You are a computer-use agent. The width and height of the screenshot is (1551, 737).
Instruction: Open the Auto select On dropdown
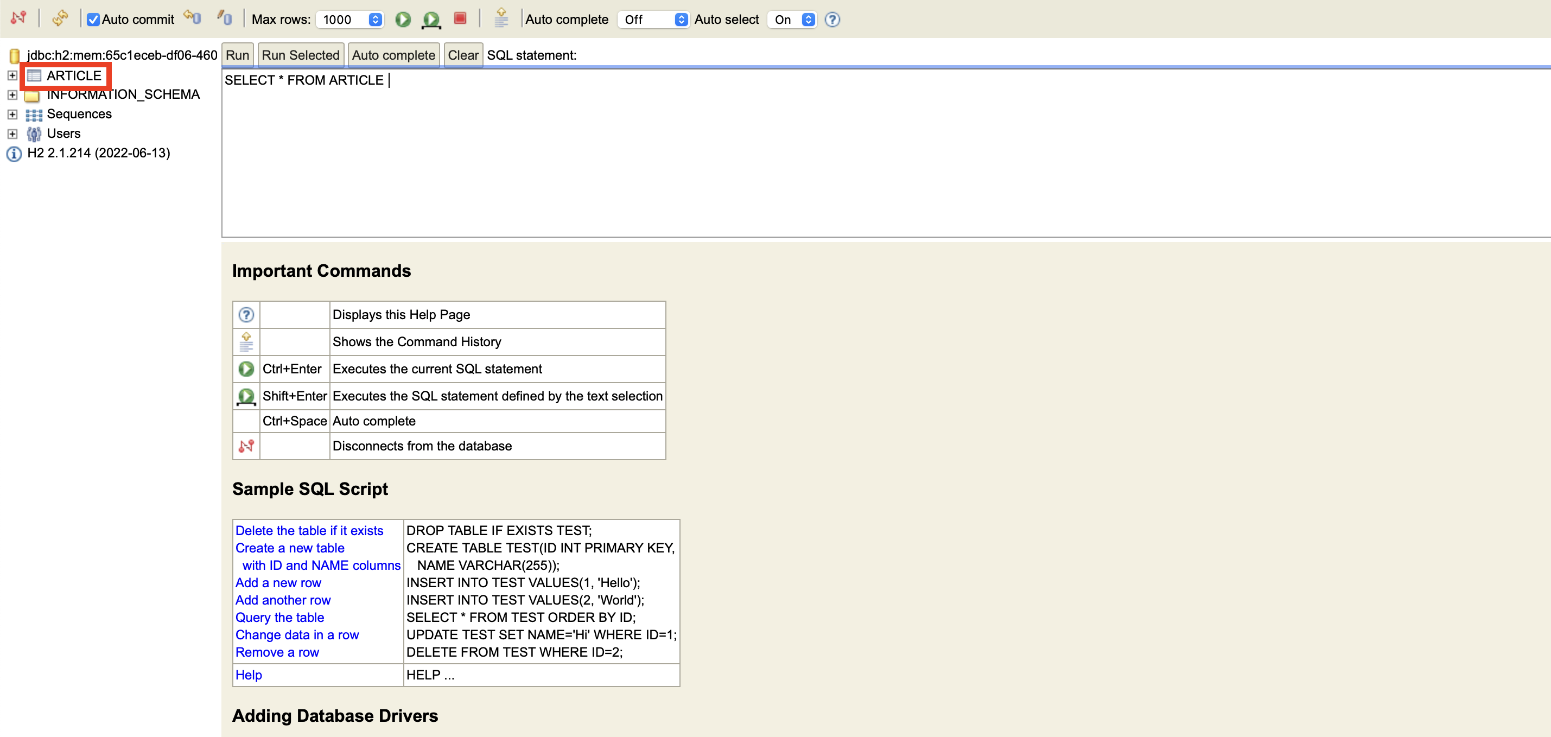click(x=792, y=20)
